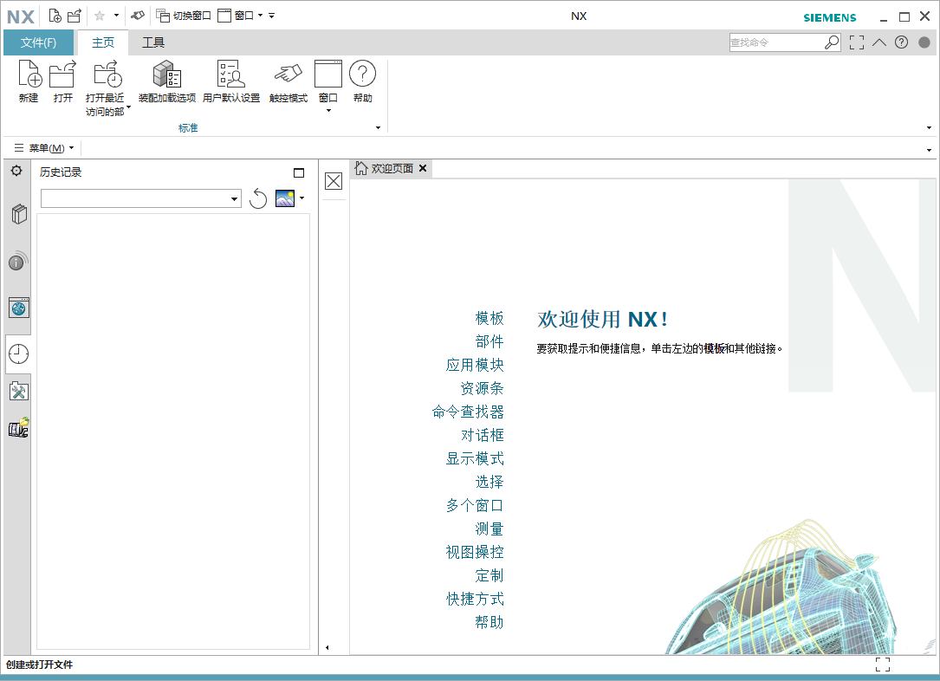The image size is (940, 681).
Task: Click the 部件 link
Action: (489, 341)
